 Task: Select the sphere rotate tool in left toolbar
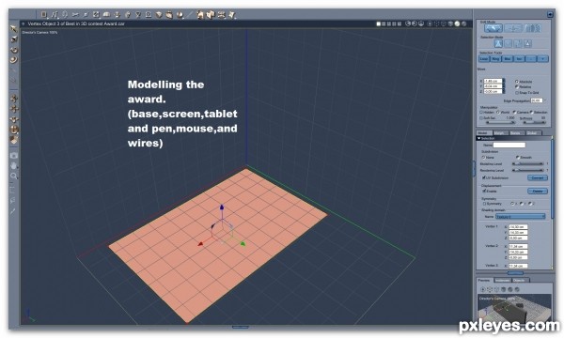[14, 130]
